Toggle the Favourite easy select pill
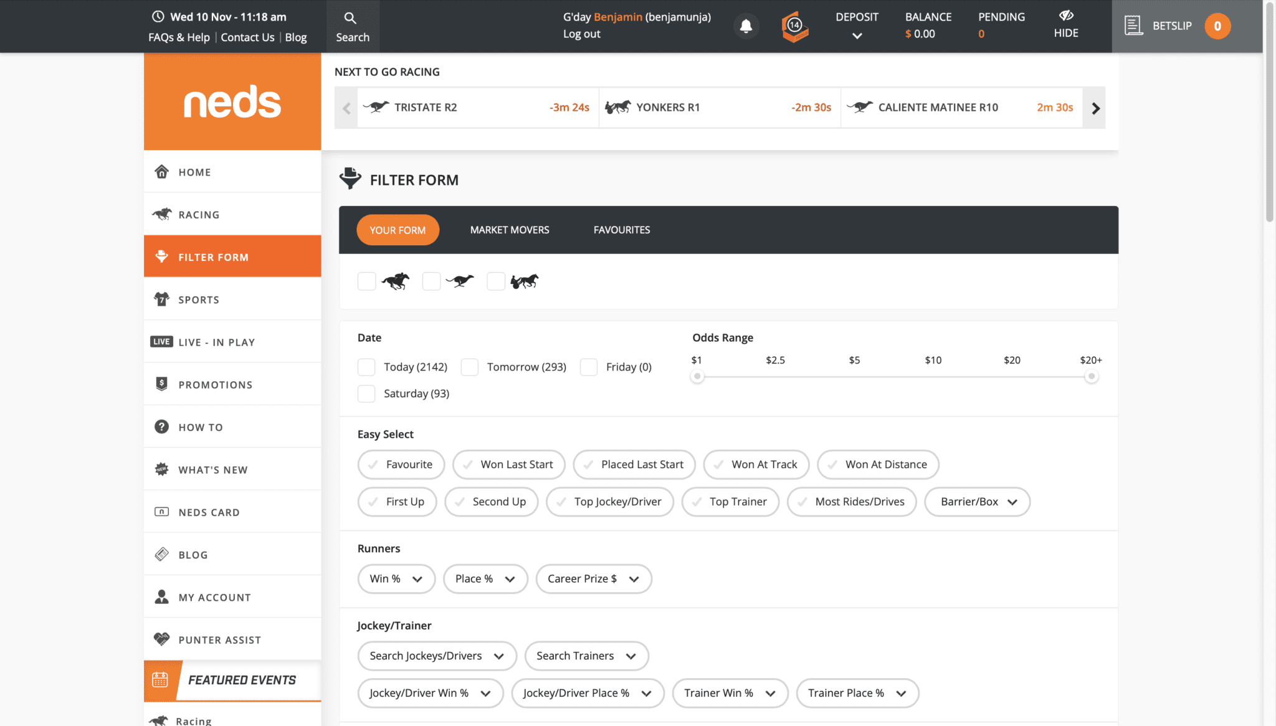 point(401,464)
